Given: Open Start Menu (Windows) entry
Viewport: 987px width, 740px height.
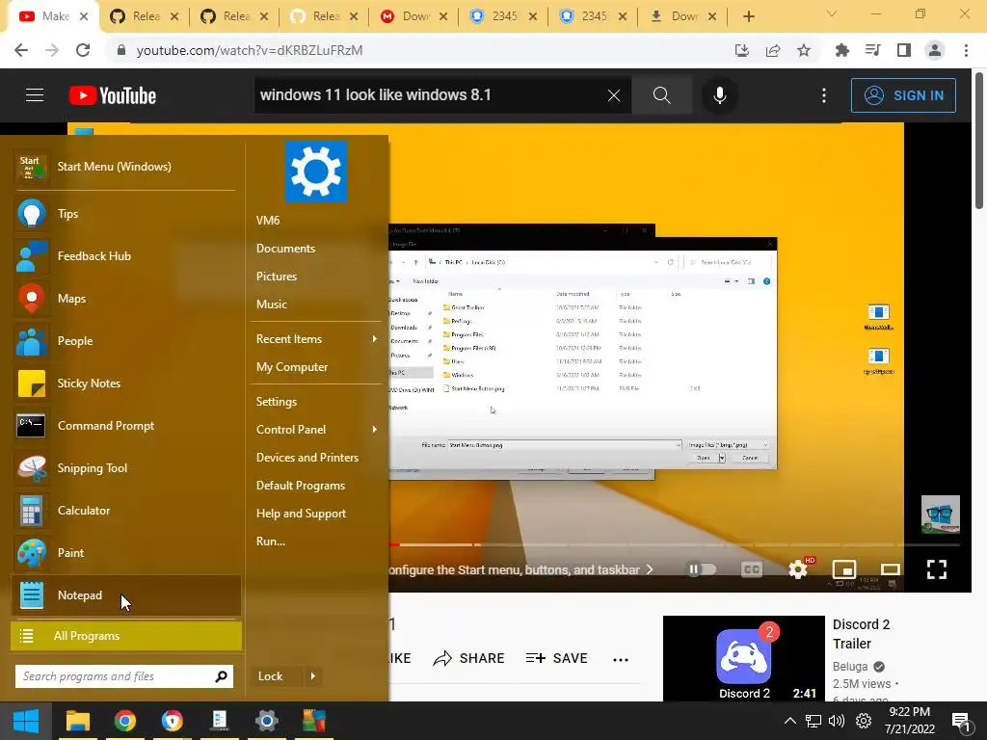Looking at the screenshot, I should [x=125, y=167].
